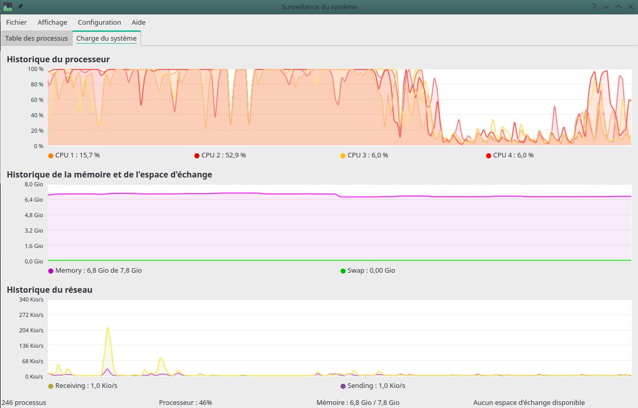Screen dimensions: 638x408
Task: Click the green Swap legend dot
Action: pos(343,271)
